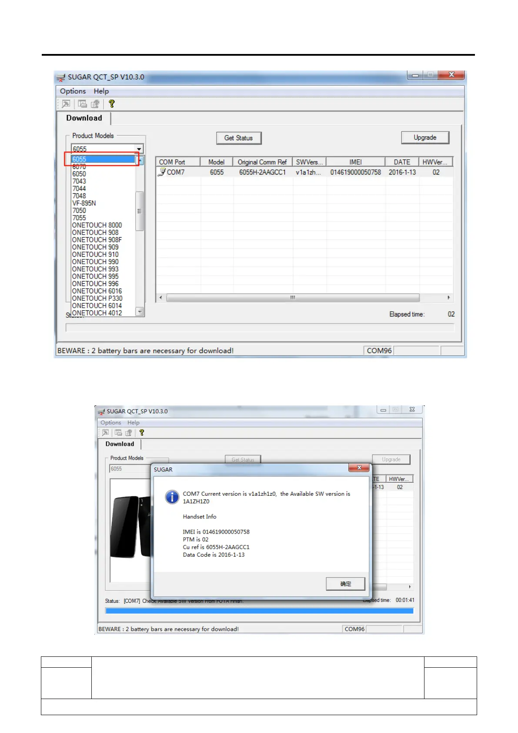Image resolution: width=518 pixels, height=733 pixels.
Task: Select Download tab in the model-list window
Action: coord(84,118)
